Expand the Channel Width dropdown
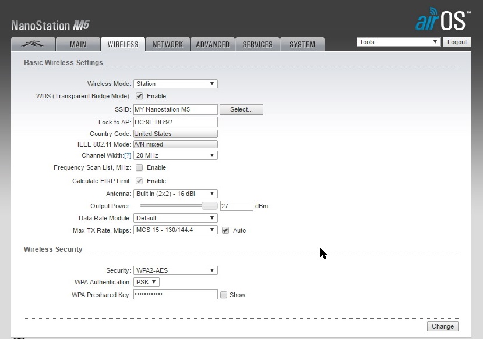This screenshot has height=339, width=483. [x=175, y=155]
